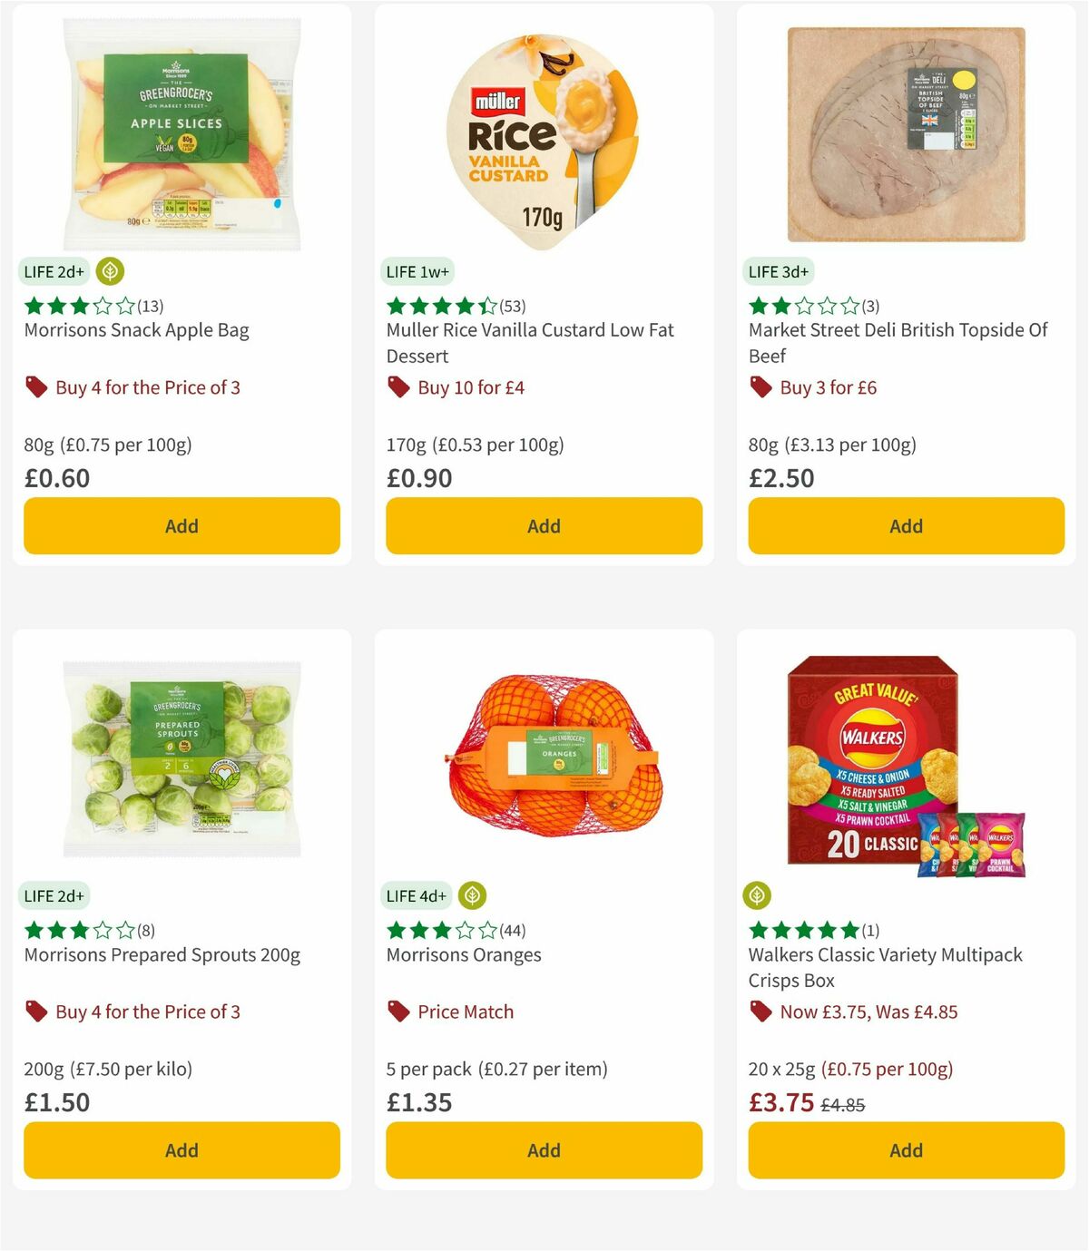Click the star rating under British Topside Of Beef
This screenshot has width=1089, height=1251.
[799, 306]
